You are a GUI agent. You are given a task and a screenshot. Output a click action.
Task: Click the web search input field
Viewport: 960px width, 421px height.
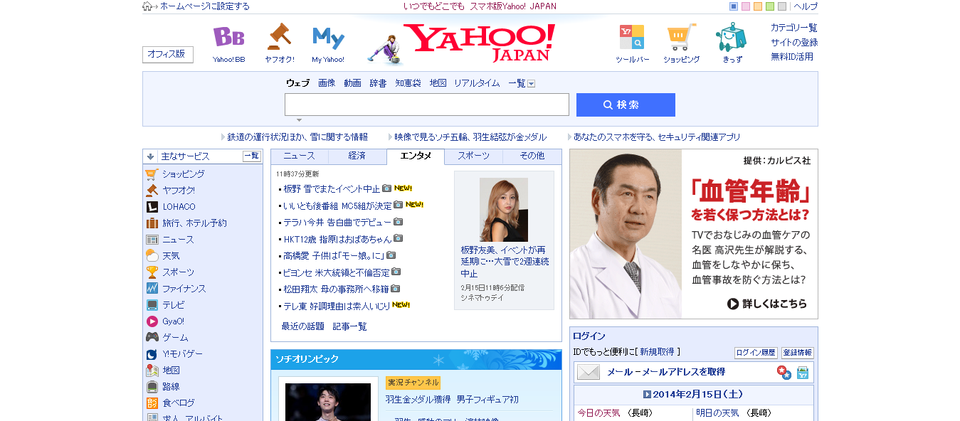point(427,105)
